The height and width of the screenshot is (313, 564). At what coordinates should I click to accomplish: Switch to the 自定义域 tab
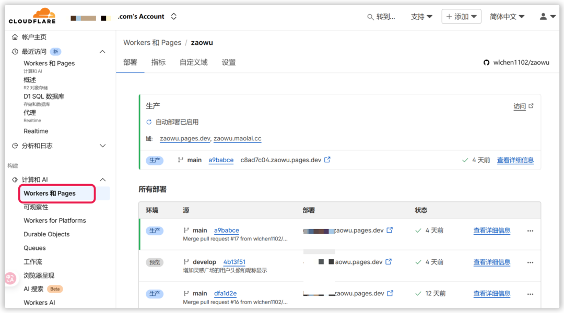tap(194, 62)
